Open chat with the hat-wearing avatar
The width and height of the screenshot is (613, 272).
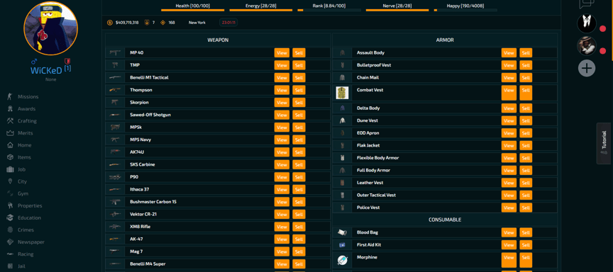pos(587,47)
